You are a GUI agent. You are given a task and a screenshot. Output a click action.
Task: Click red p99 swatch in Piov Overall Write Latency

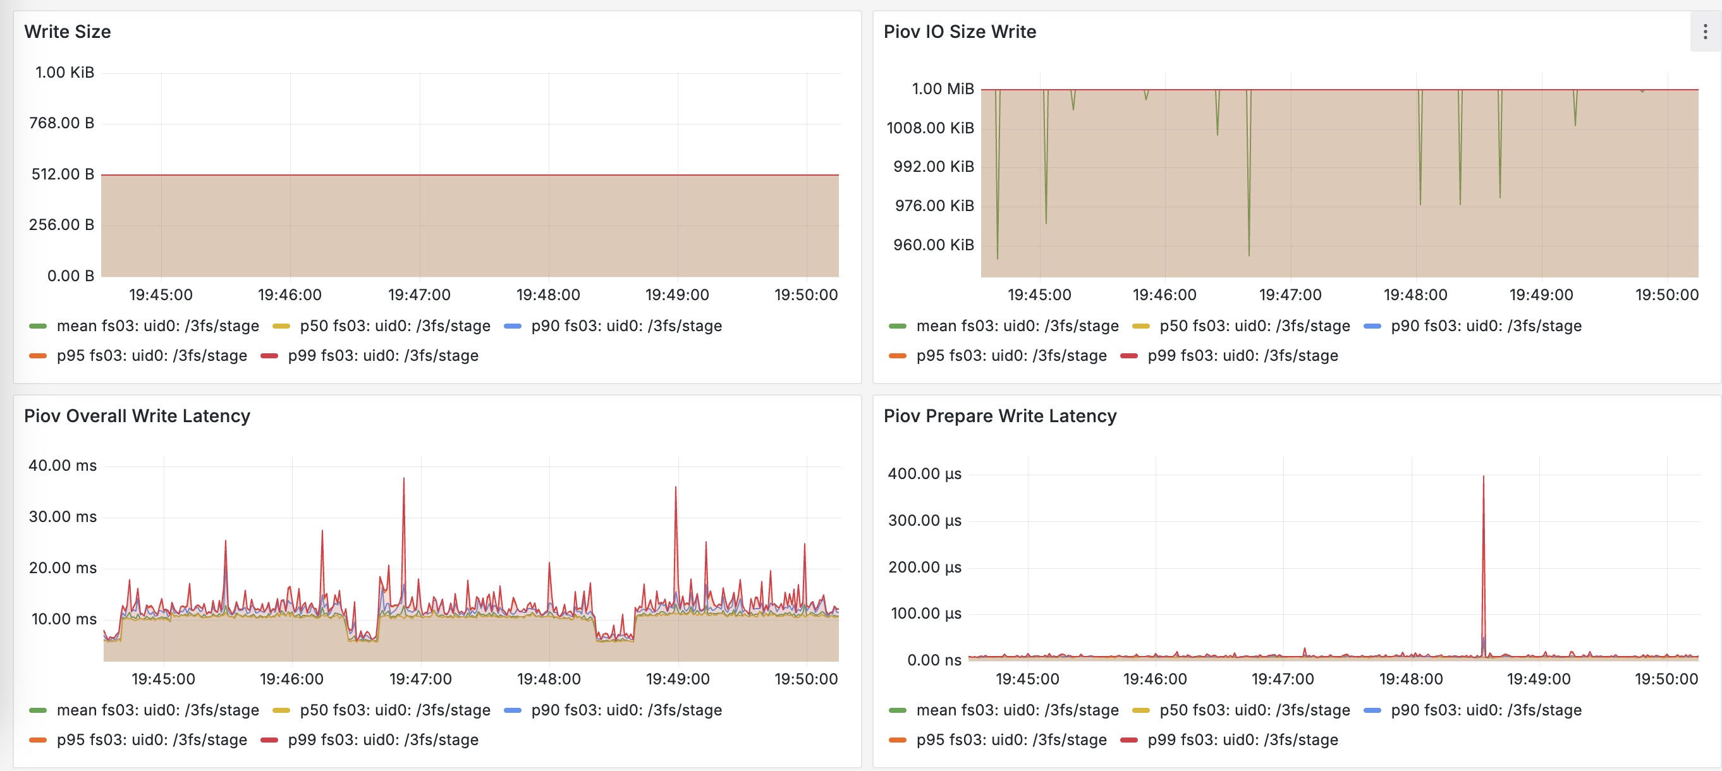click(269, 739)
